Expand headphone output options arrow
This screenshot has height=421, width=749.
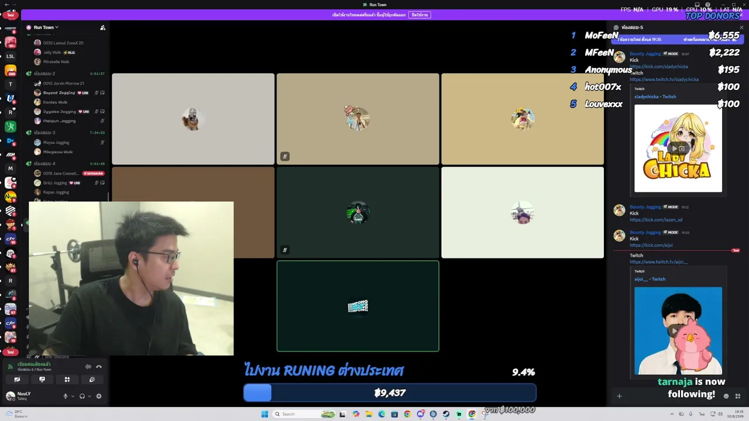tap(89, 396)
